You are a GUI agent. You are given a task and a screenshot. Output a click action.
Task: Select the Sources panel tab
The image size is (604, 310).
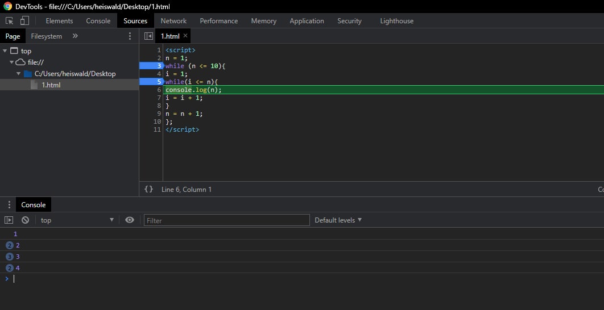(135, 21)
